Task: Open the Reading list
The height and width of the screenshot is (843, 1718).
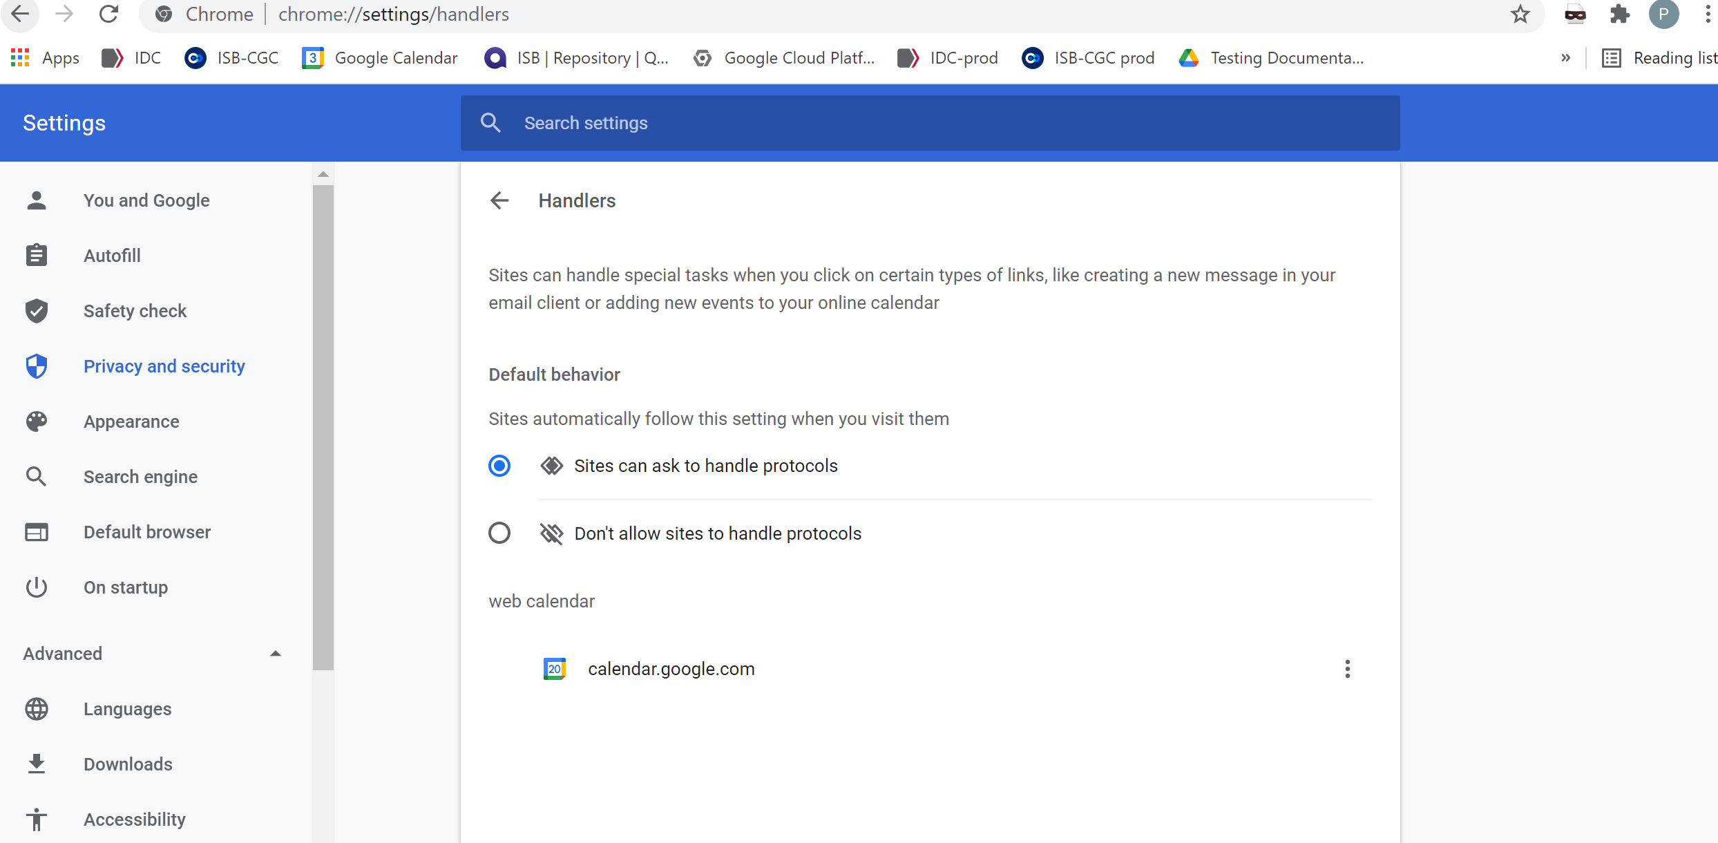Action: tap(1659, 58)
